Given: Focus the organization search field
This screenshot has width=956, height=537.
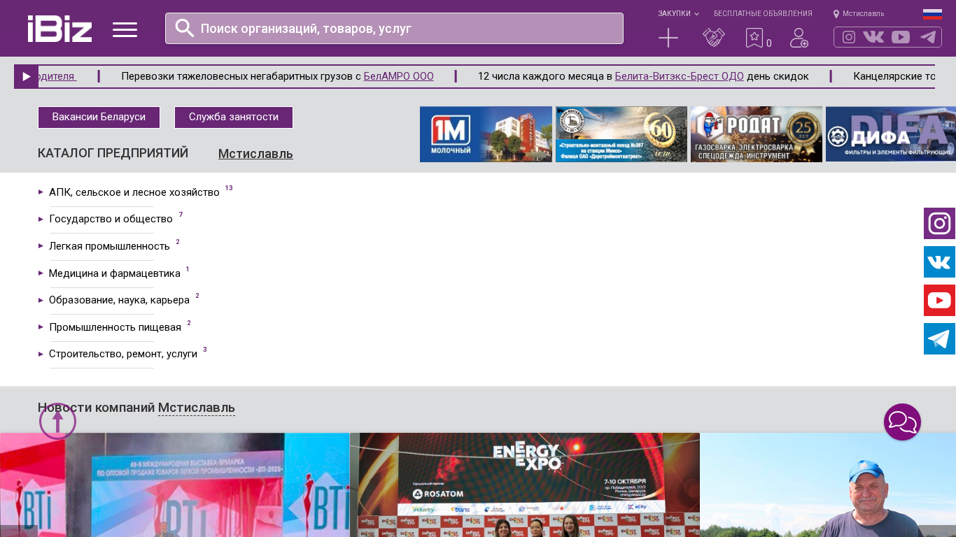Looking at the screenshot, I should (394, 29).
